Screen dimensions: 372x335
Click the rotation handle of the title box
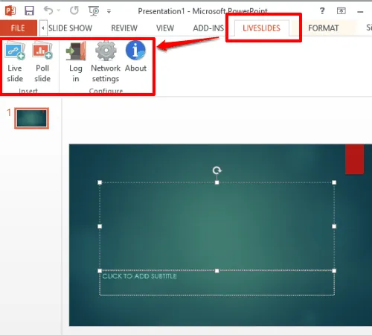pos(217,170)
